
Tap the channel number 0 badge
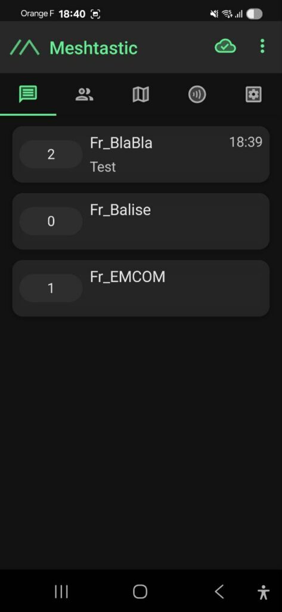pyautogui.click(x=51, y=221)
